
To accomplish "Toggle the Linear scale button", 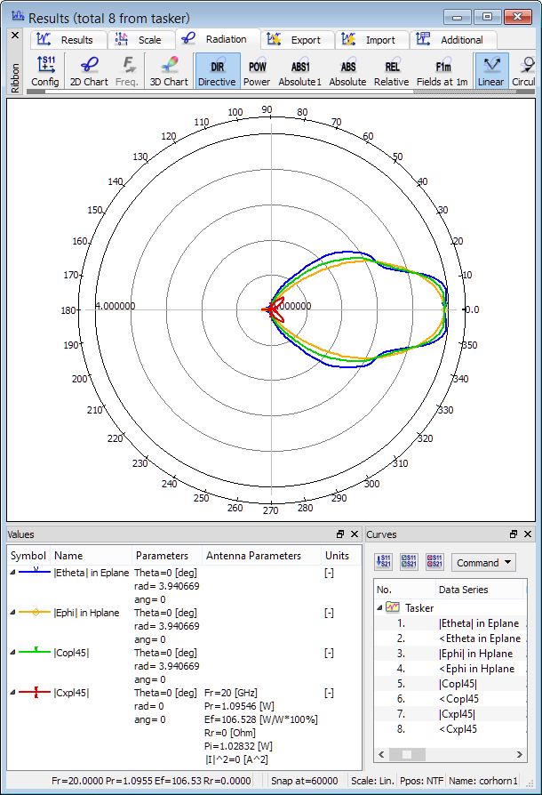I will click(x=490, y=71).
